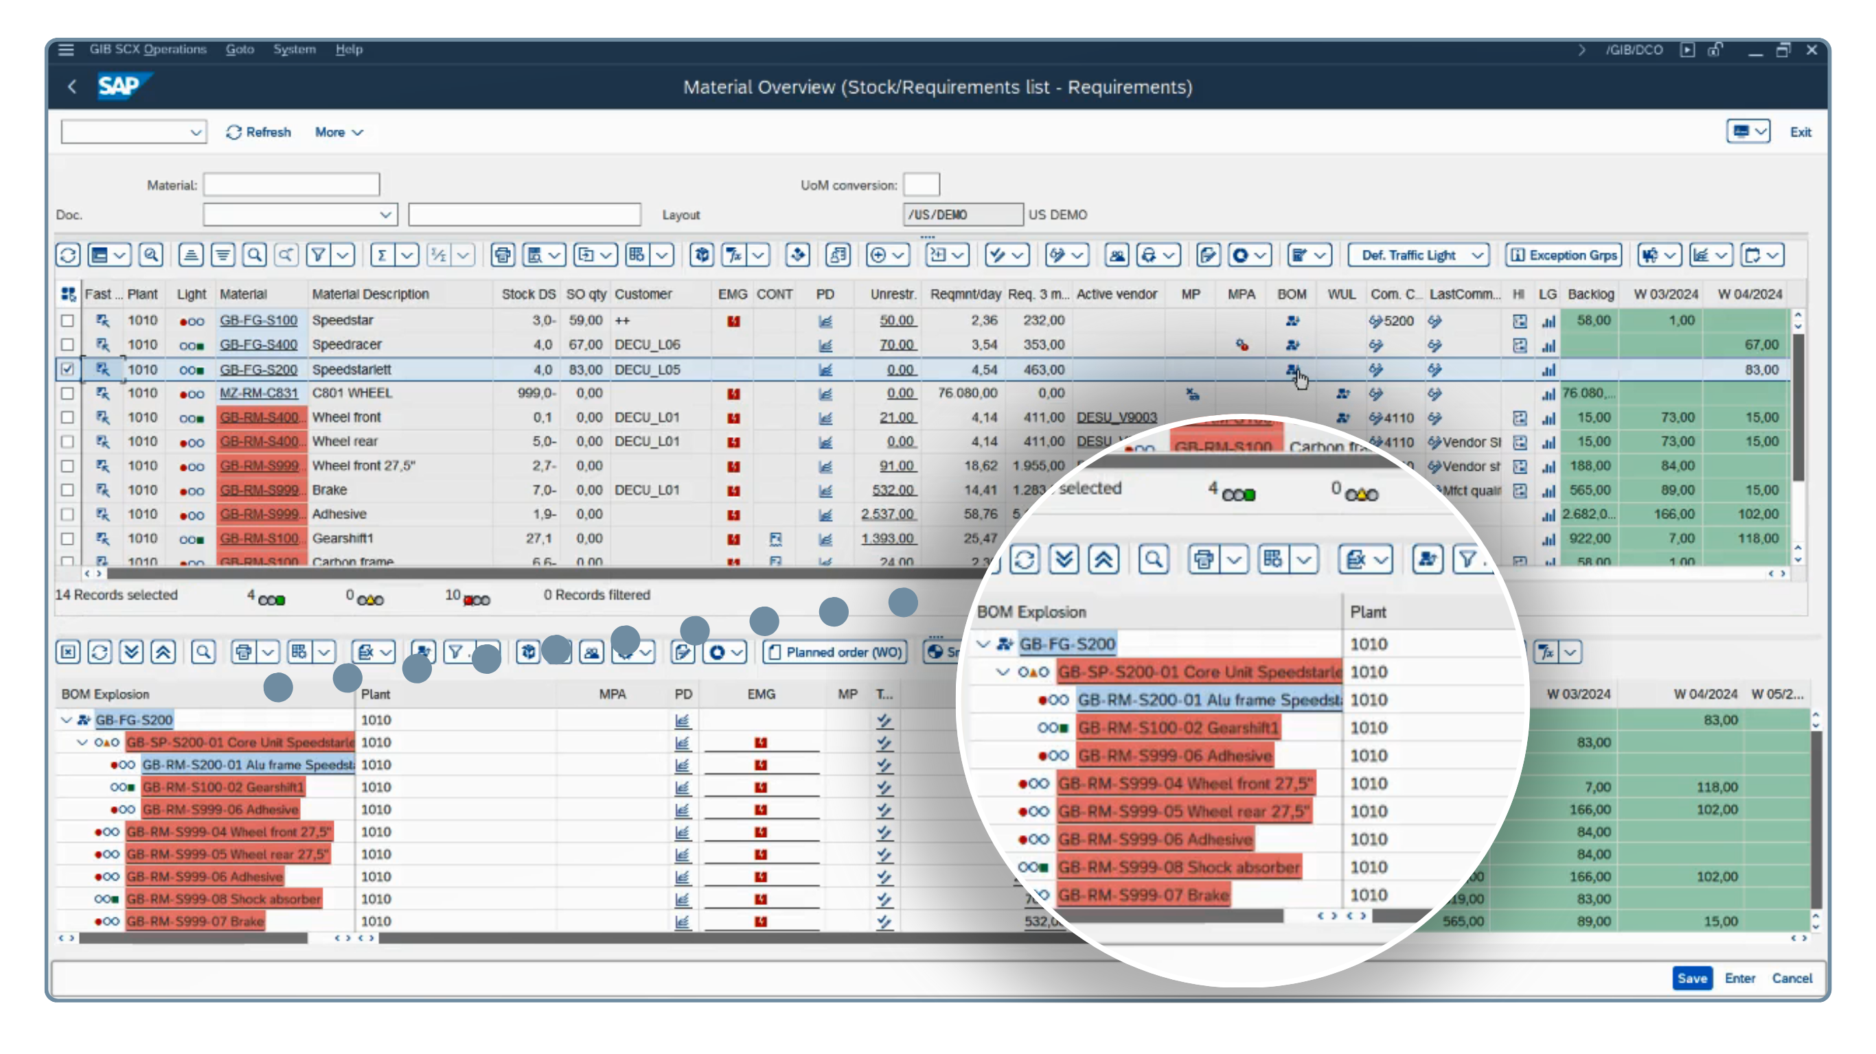This screenshot has width=1876, height=1054.
Task: Collapse all rows in BOM Explosion panel
Action: 163,651
